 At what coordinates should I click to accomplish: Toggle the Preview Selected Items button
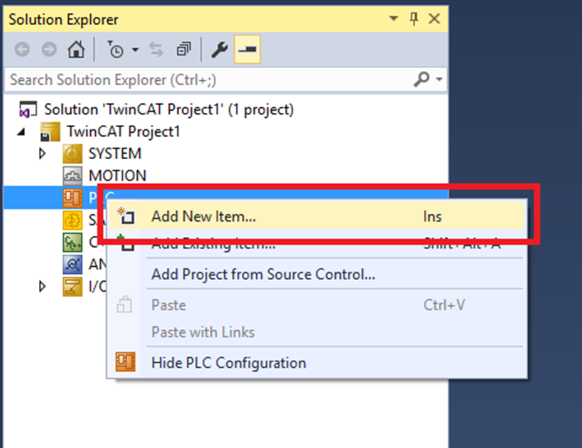247,51
